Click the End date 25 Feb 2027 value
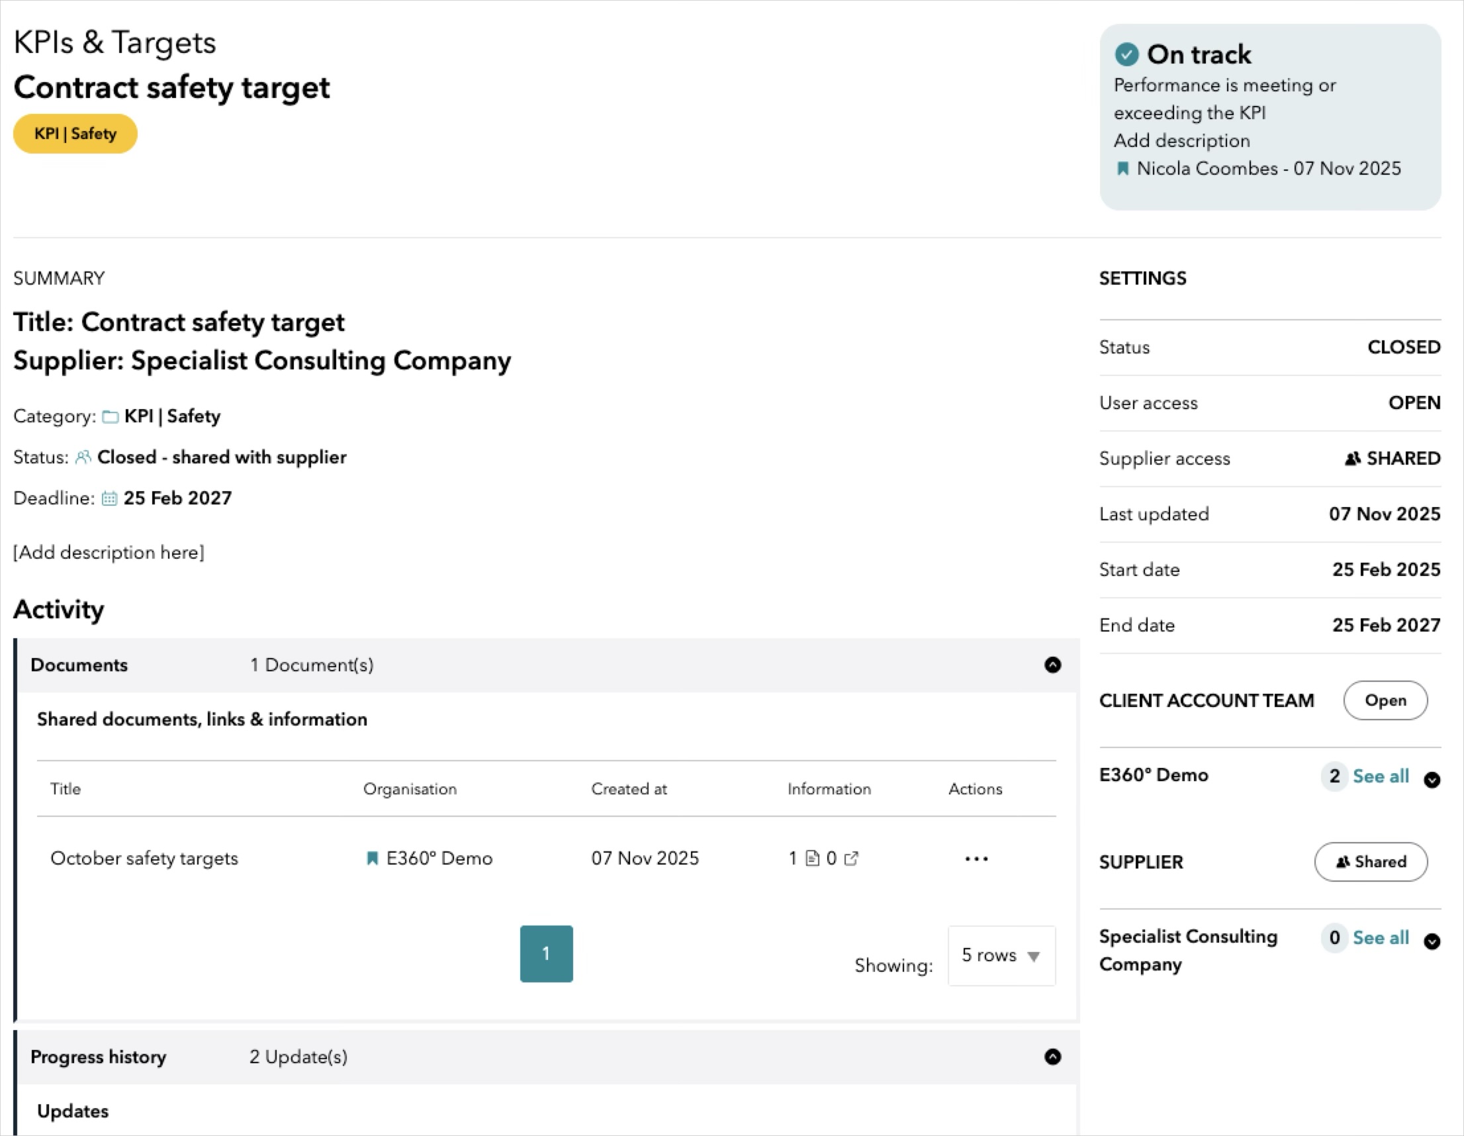 (1387, 626)
